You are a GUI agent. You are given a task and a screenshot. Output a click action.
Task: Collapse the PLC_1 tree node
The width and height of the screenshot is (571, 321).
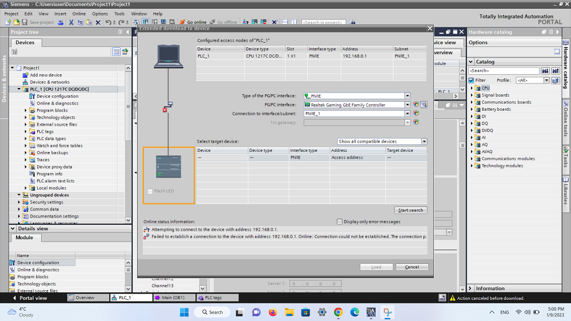click(x=19, y=89)
